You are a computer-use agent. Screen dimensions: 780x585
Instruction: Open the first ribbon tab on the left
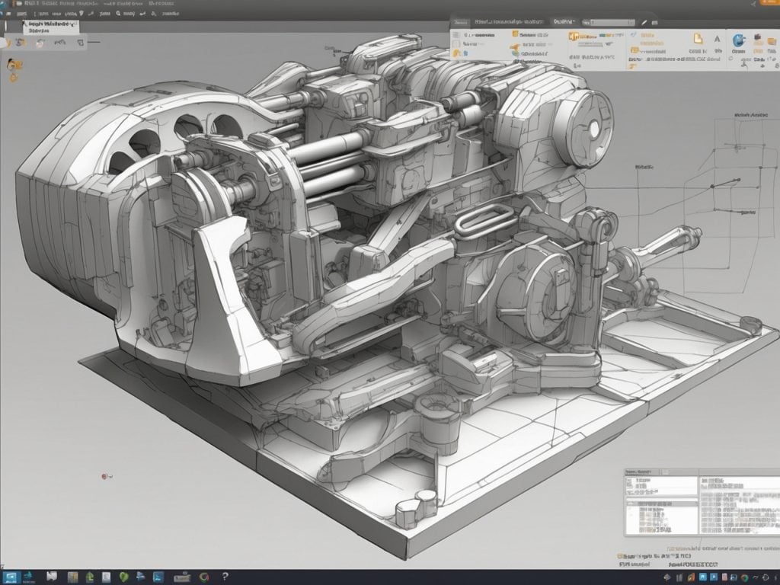coord(461,22)
